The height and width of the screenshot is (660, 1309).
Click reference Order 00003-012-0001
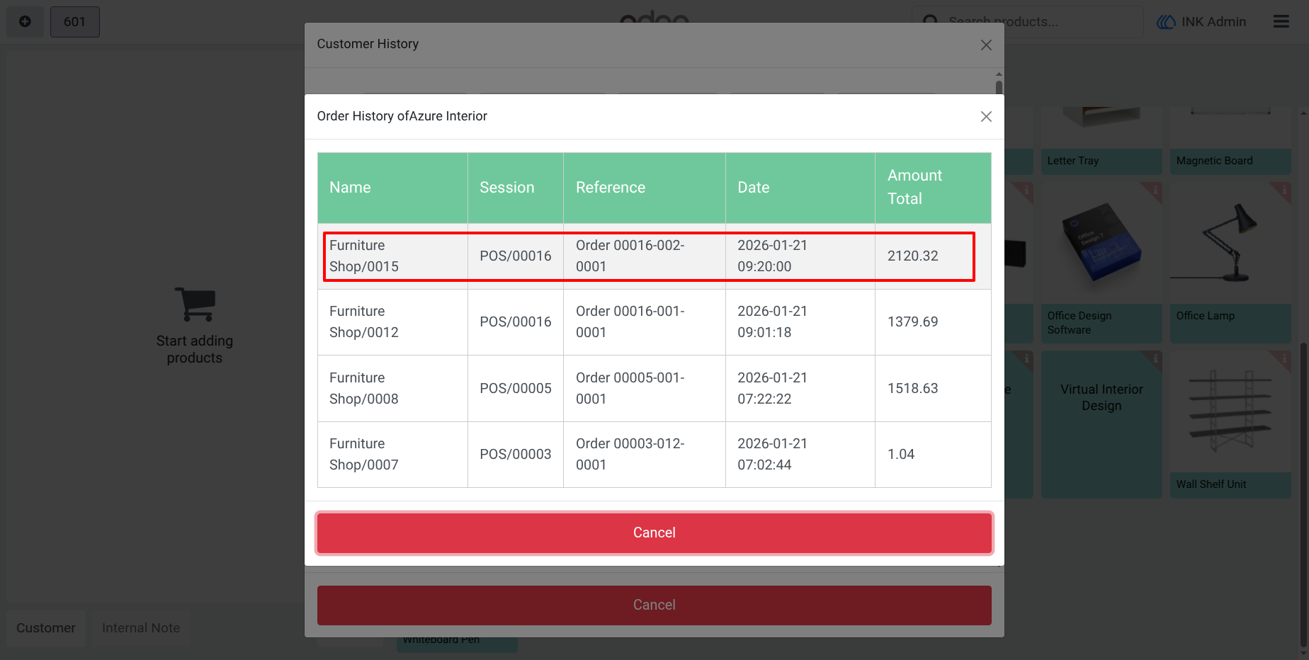630,454
